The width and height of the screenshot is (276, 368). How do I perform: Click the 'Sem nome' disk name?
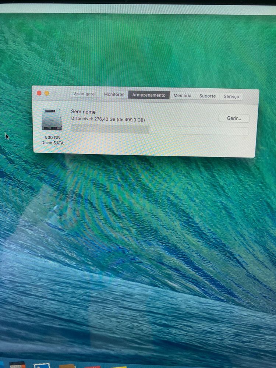(83, 112)
